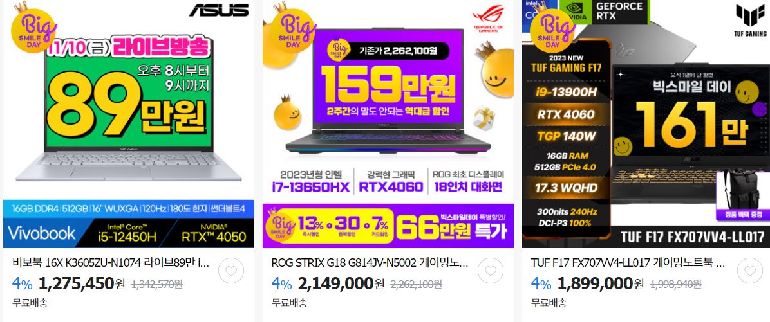
Task: Add the Vivobook 16X to the wishlist with the heart icon
Action: pos(230,271)
